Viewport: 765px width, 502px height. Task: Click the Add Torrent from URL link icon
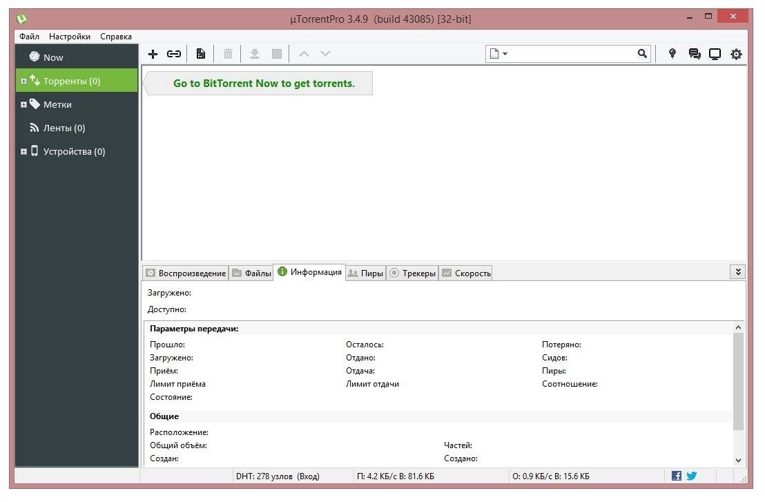pyautogui.click(x=174, y=54)
